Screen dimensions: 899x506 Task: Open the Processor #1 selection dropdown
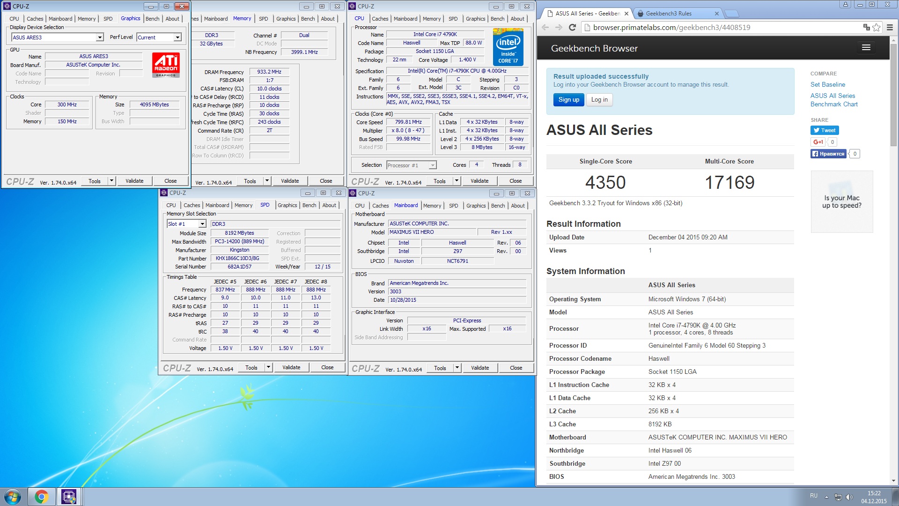(x=433, y=165)
